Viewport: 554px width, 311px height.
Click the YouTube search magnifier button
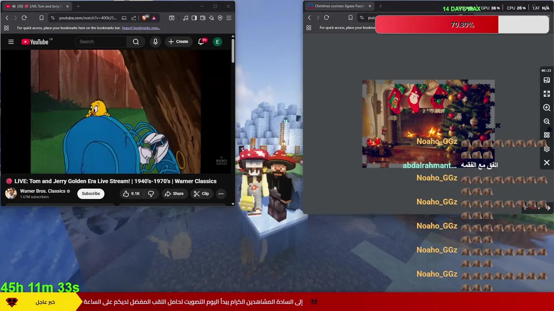[136, 42]
